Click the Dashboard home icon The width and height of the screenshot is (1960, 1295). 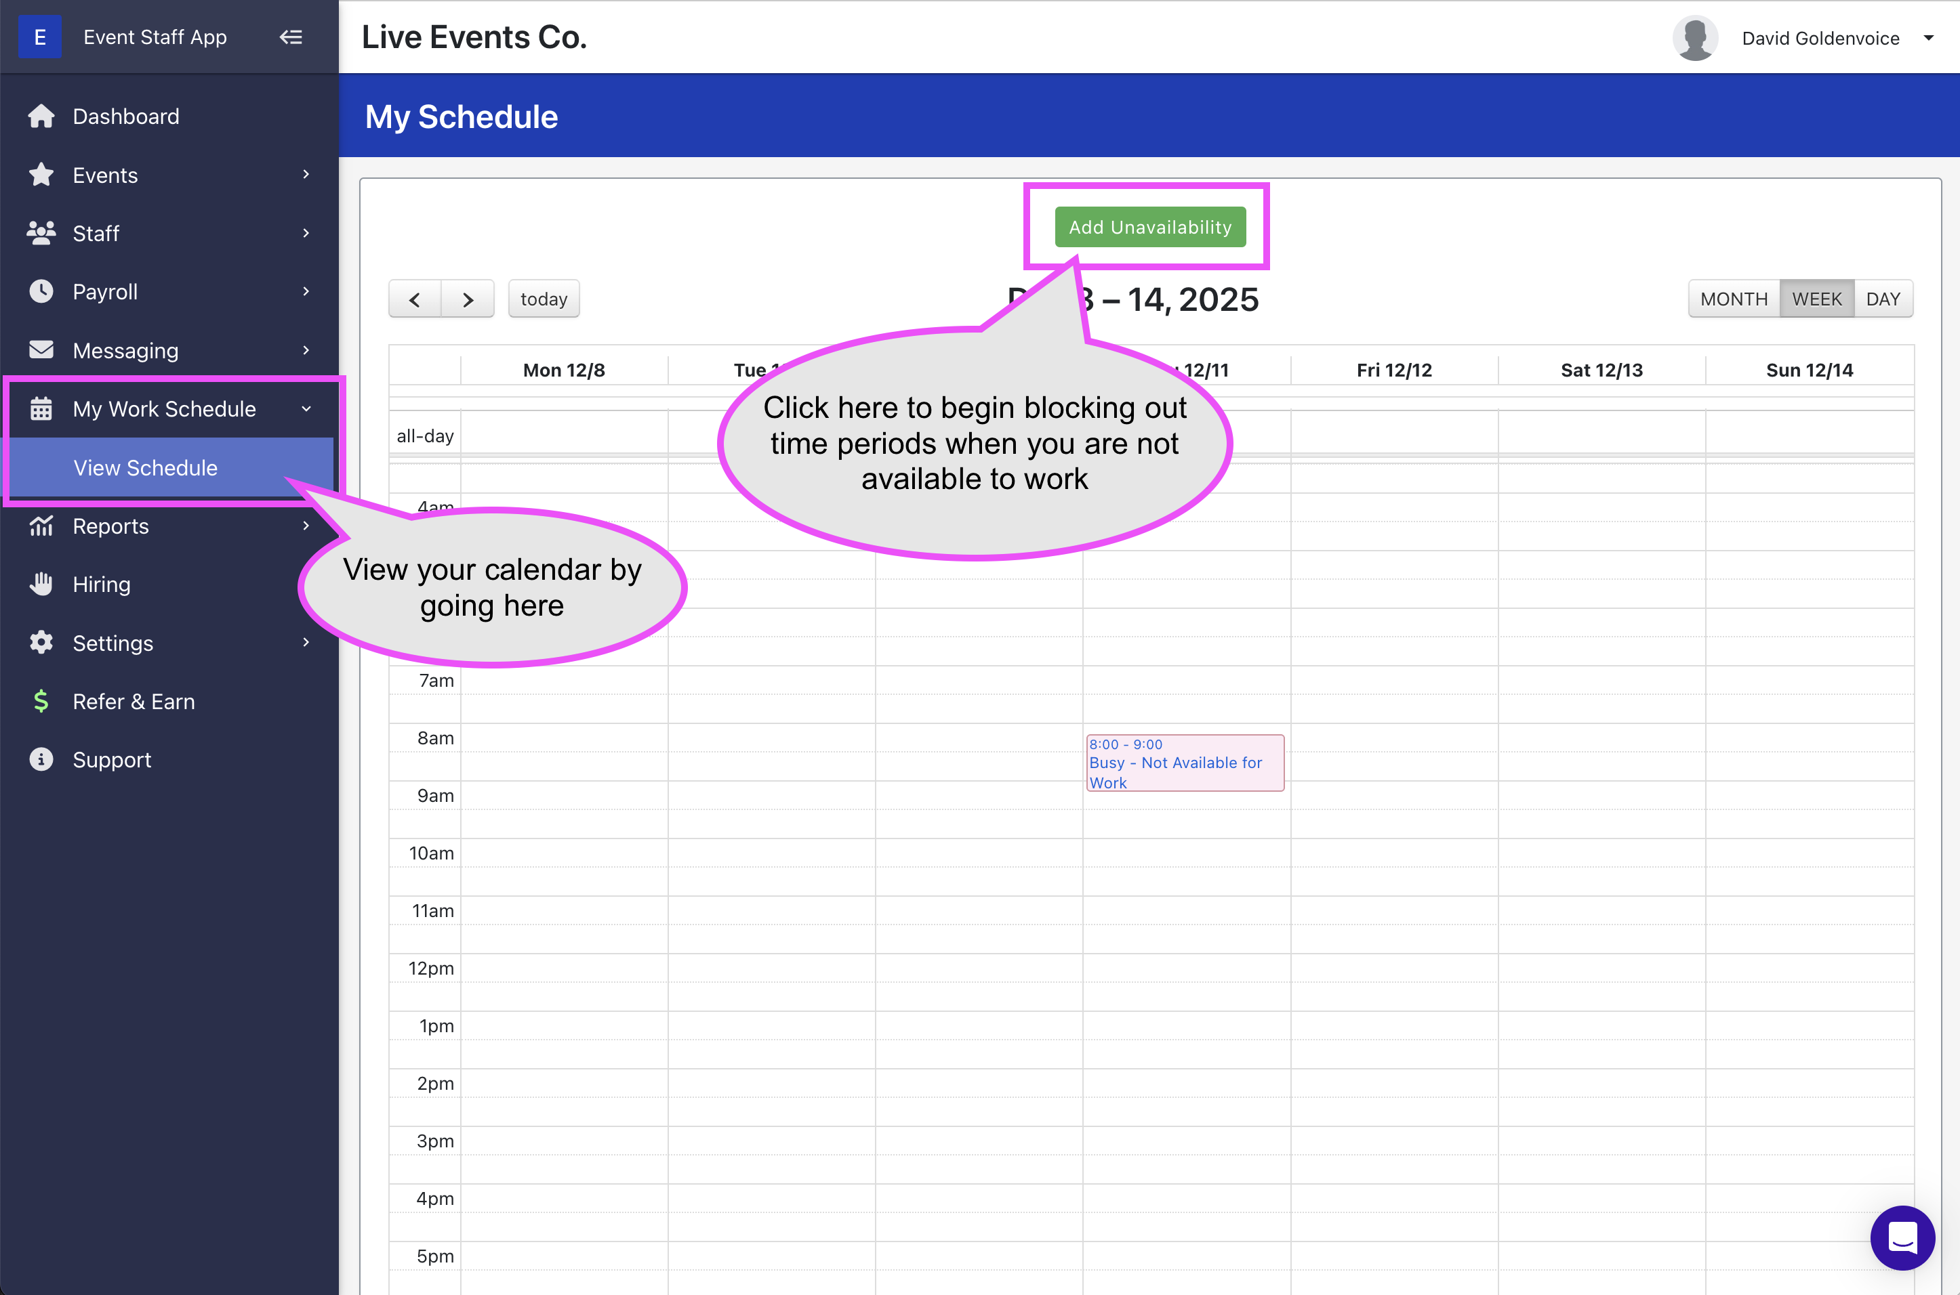[x=41, y=116]
